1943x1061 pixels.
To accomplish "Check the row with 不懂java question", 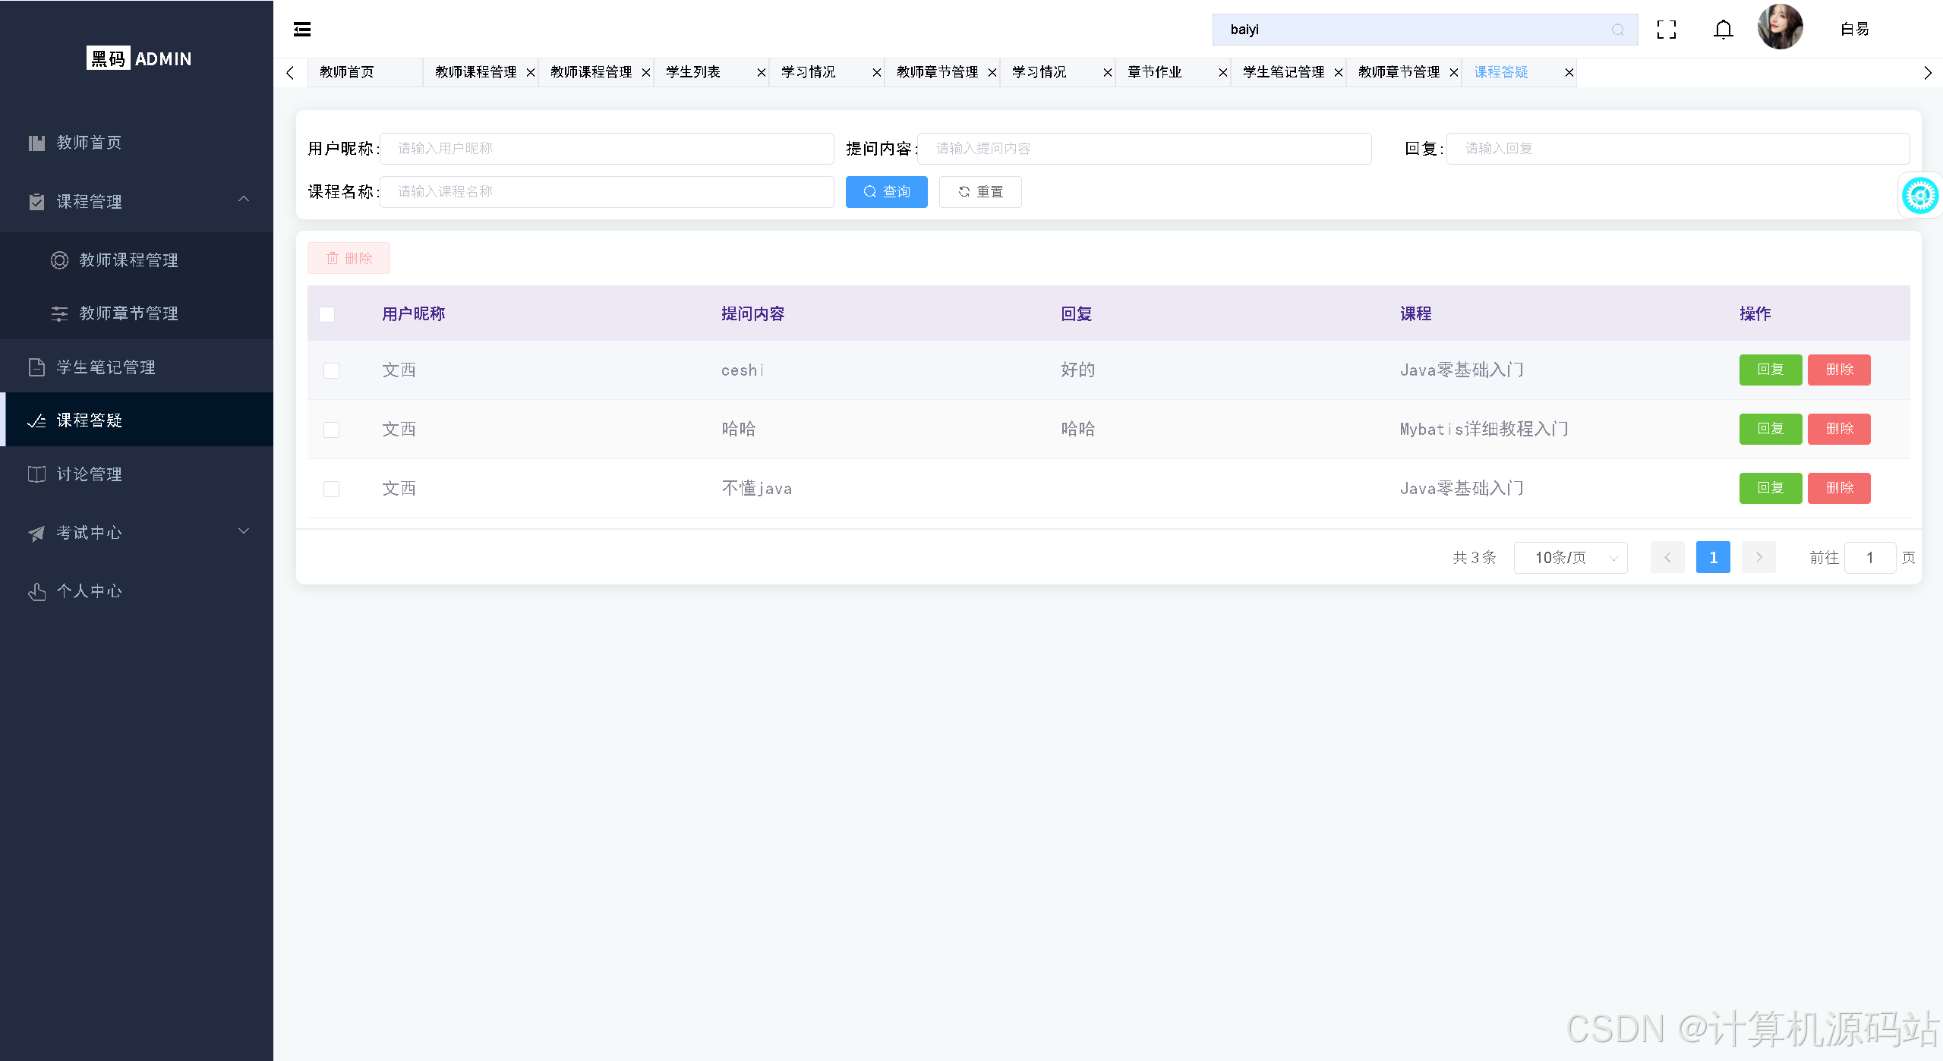I will [331, 489].
